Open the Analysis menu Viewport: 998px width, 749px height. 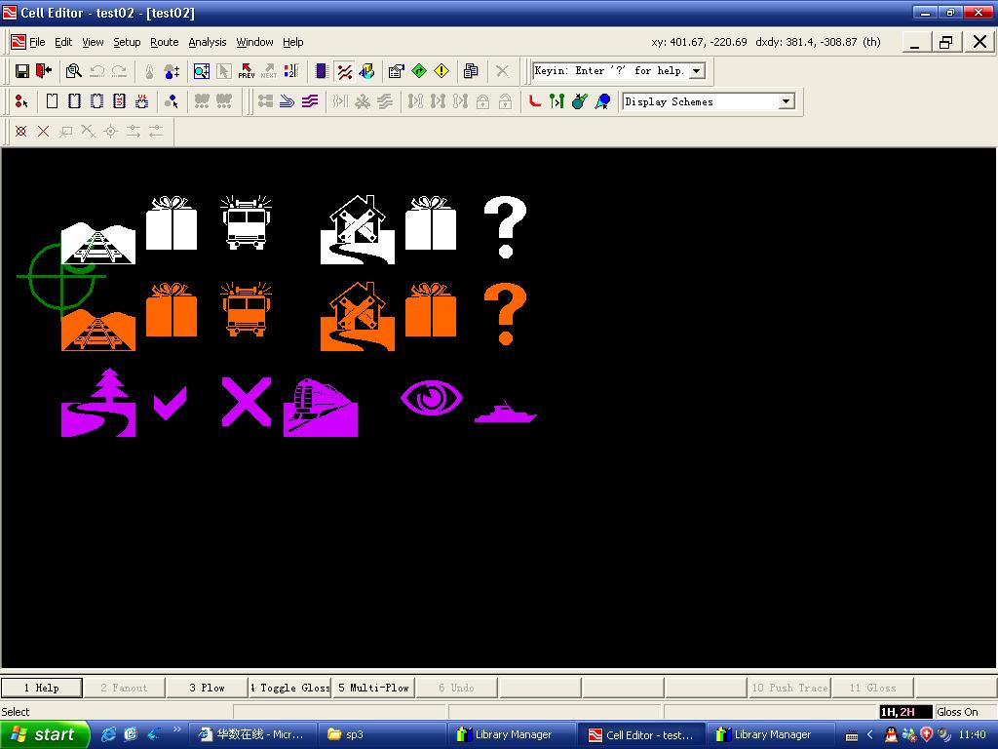(x=207, y=42)
